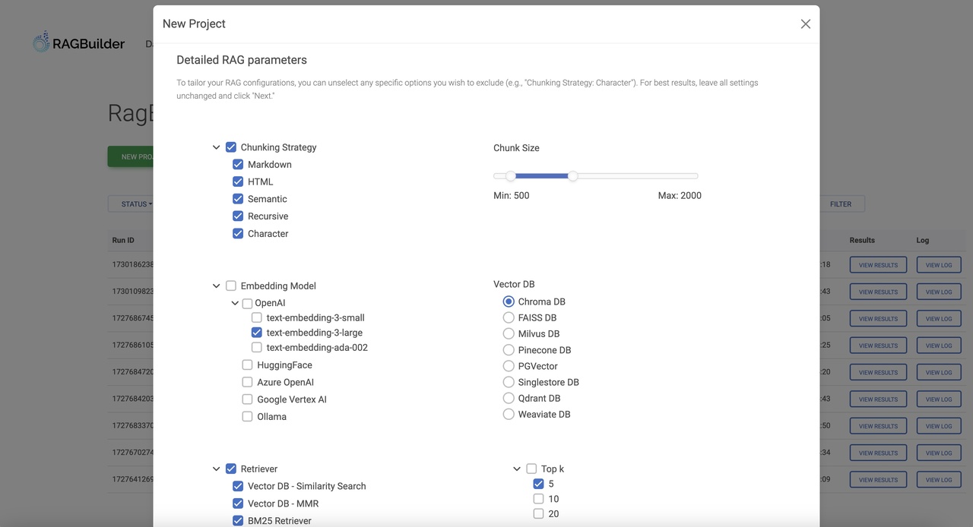Choose the Pinecone DB radio button
Image resolution: width=973 pixels, height=527 pixels.
tap(509, 350)
